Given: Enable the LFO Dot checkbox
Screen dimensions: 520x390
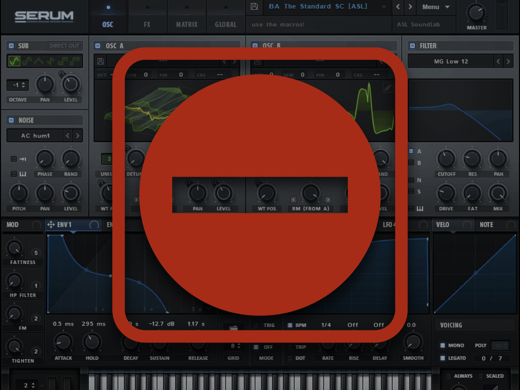Looking at the screenshot, I should click(x=290, y=358).
